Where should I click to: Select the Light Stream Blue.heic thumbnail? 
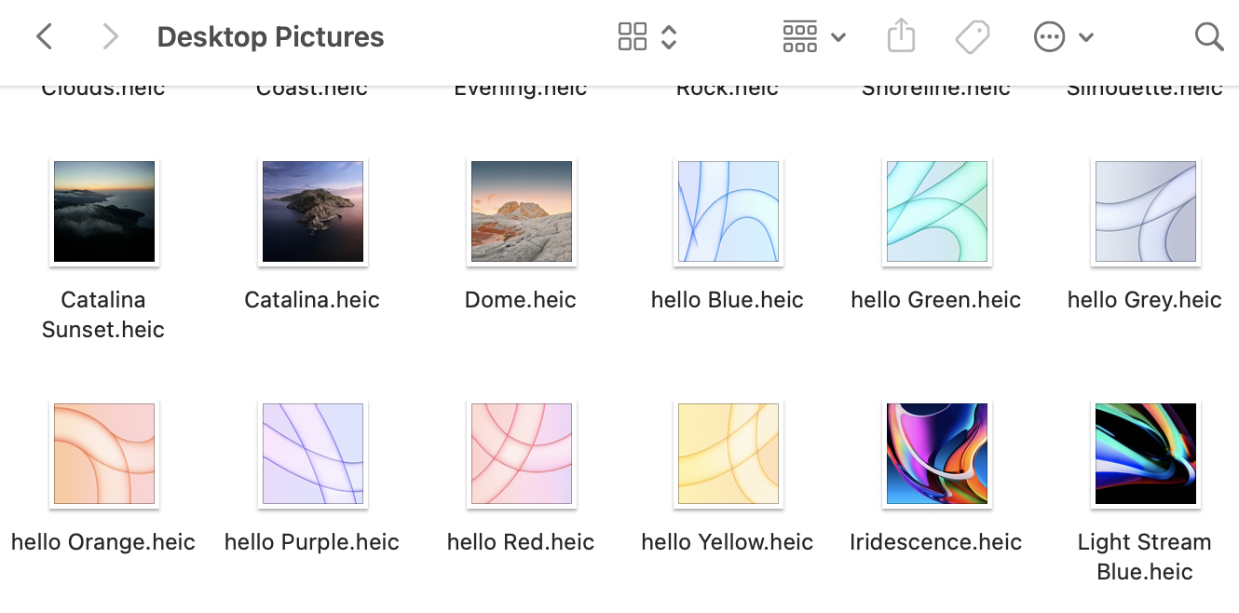click(x=1145, y=454)
